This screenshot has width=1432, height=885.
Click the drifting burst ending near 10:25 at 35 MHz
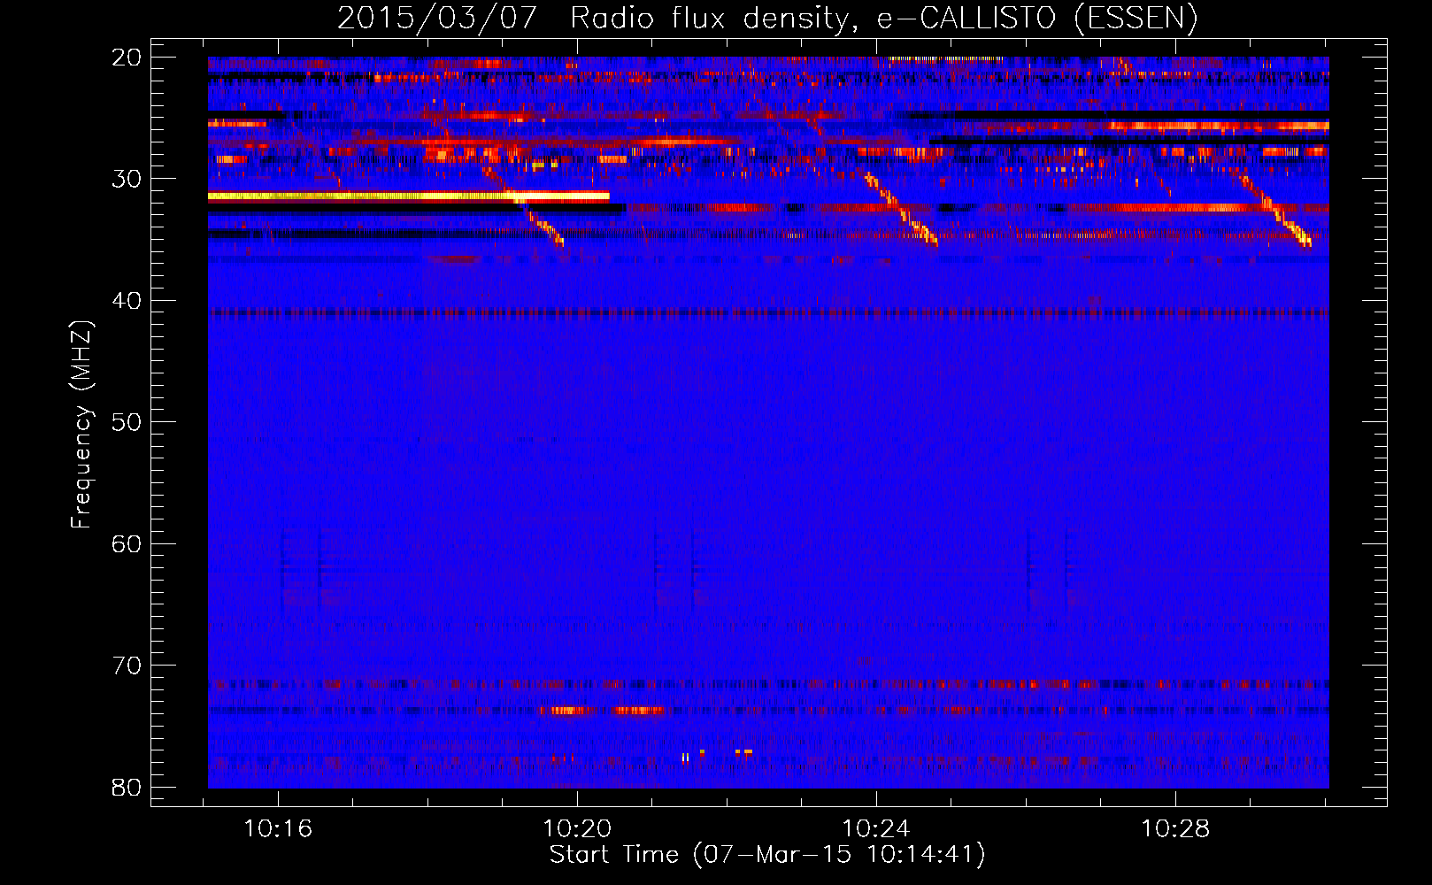pos(901,210)
